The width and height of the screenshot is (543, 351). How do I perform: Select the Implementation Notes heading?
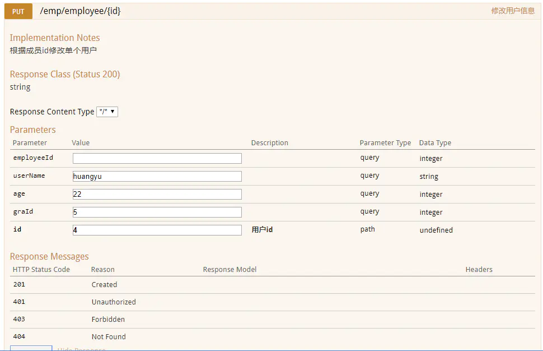click(x=55, y=38)
